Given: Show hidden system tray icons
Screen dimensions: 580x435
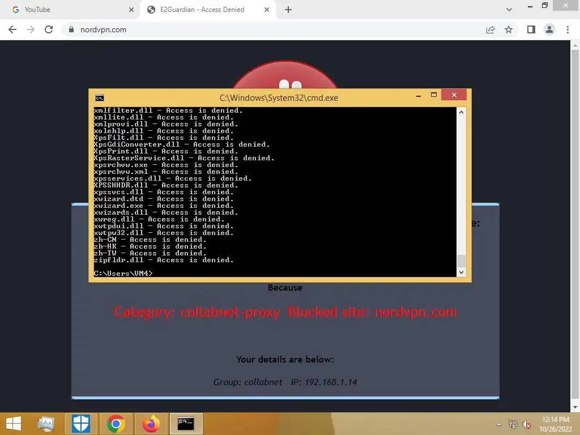Looking at the screenshot, I should pos(499,424).
